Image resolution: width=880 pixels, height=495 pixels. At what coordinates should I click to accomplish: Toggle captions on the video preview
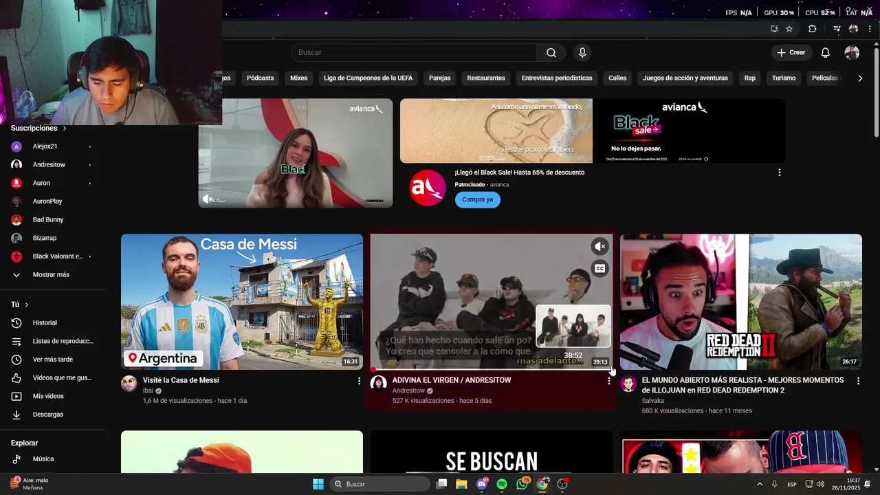tap(600, 268)
